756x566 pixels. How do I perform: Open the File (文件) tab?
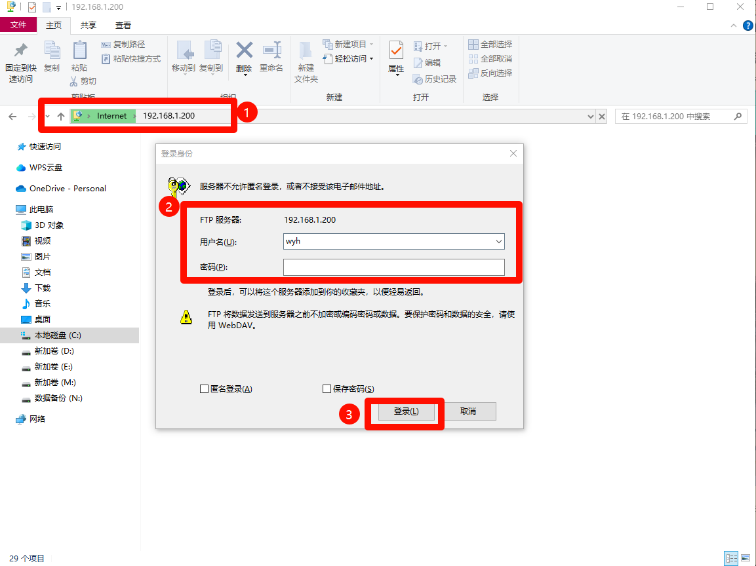[x=18, y=25]
